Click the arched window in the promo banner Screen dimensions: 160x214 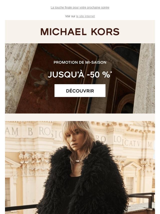tap(126, 104)
